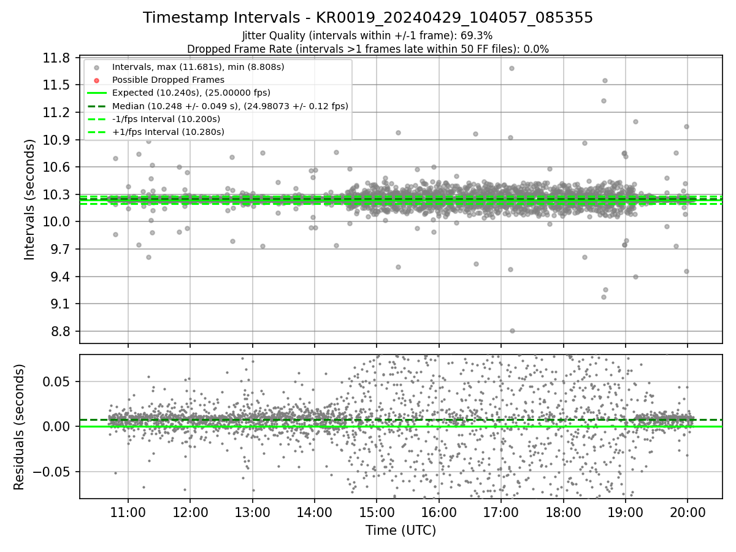Click the 13:00 time tick label
This screenshot has height=552, width=736.
(253, 513)
